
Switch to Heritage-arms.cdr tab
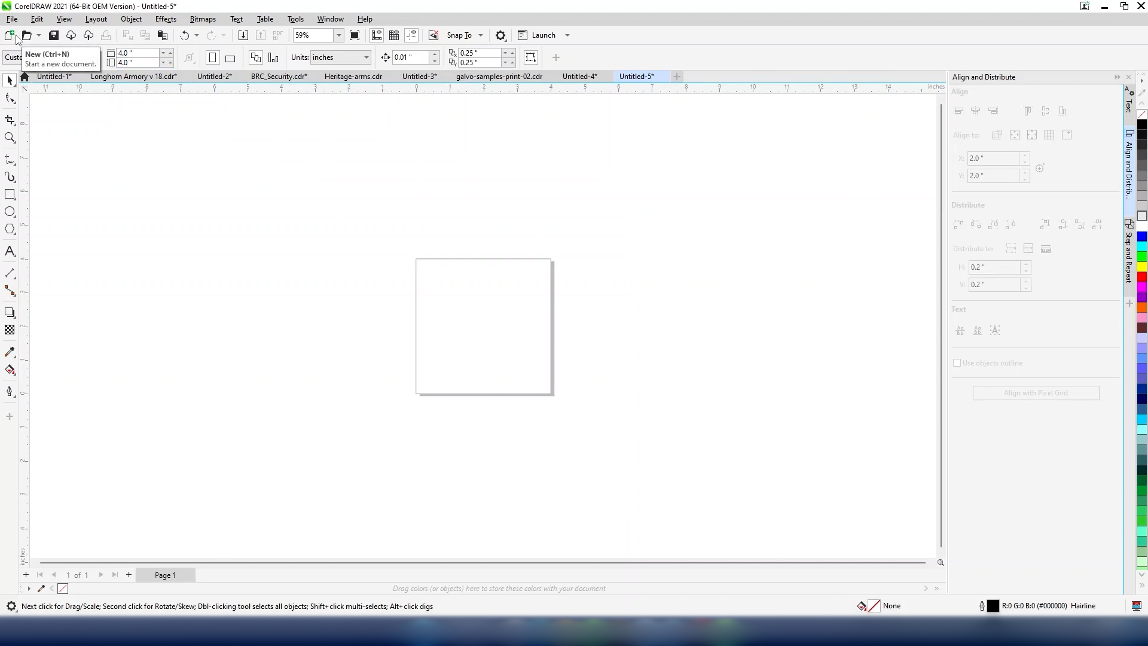(353, 77)
